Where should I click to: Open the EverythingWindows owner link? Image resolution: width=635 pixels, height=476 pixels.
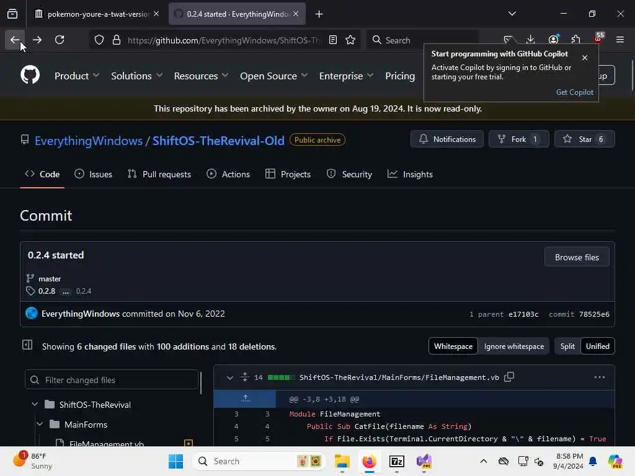tap(88, 141)
